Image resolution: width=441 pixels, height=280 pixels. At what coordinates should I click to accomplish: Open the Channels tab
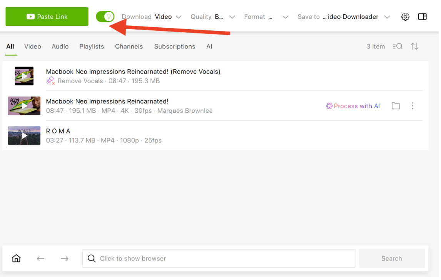(129, 47)
